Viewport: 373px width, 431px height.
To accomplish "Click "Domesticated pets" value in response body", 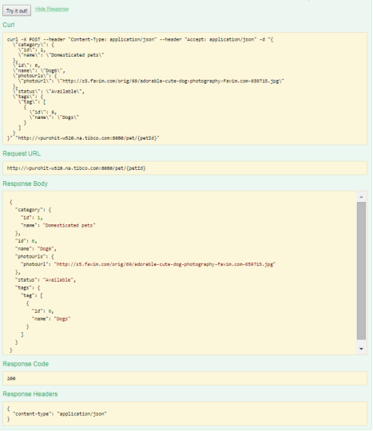I will [69, 225].
